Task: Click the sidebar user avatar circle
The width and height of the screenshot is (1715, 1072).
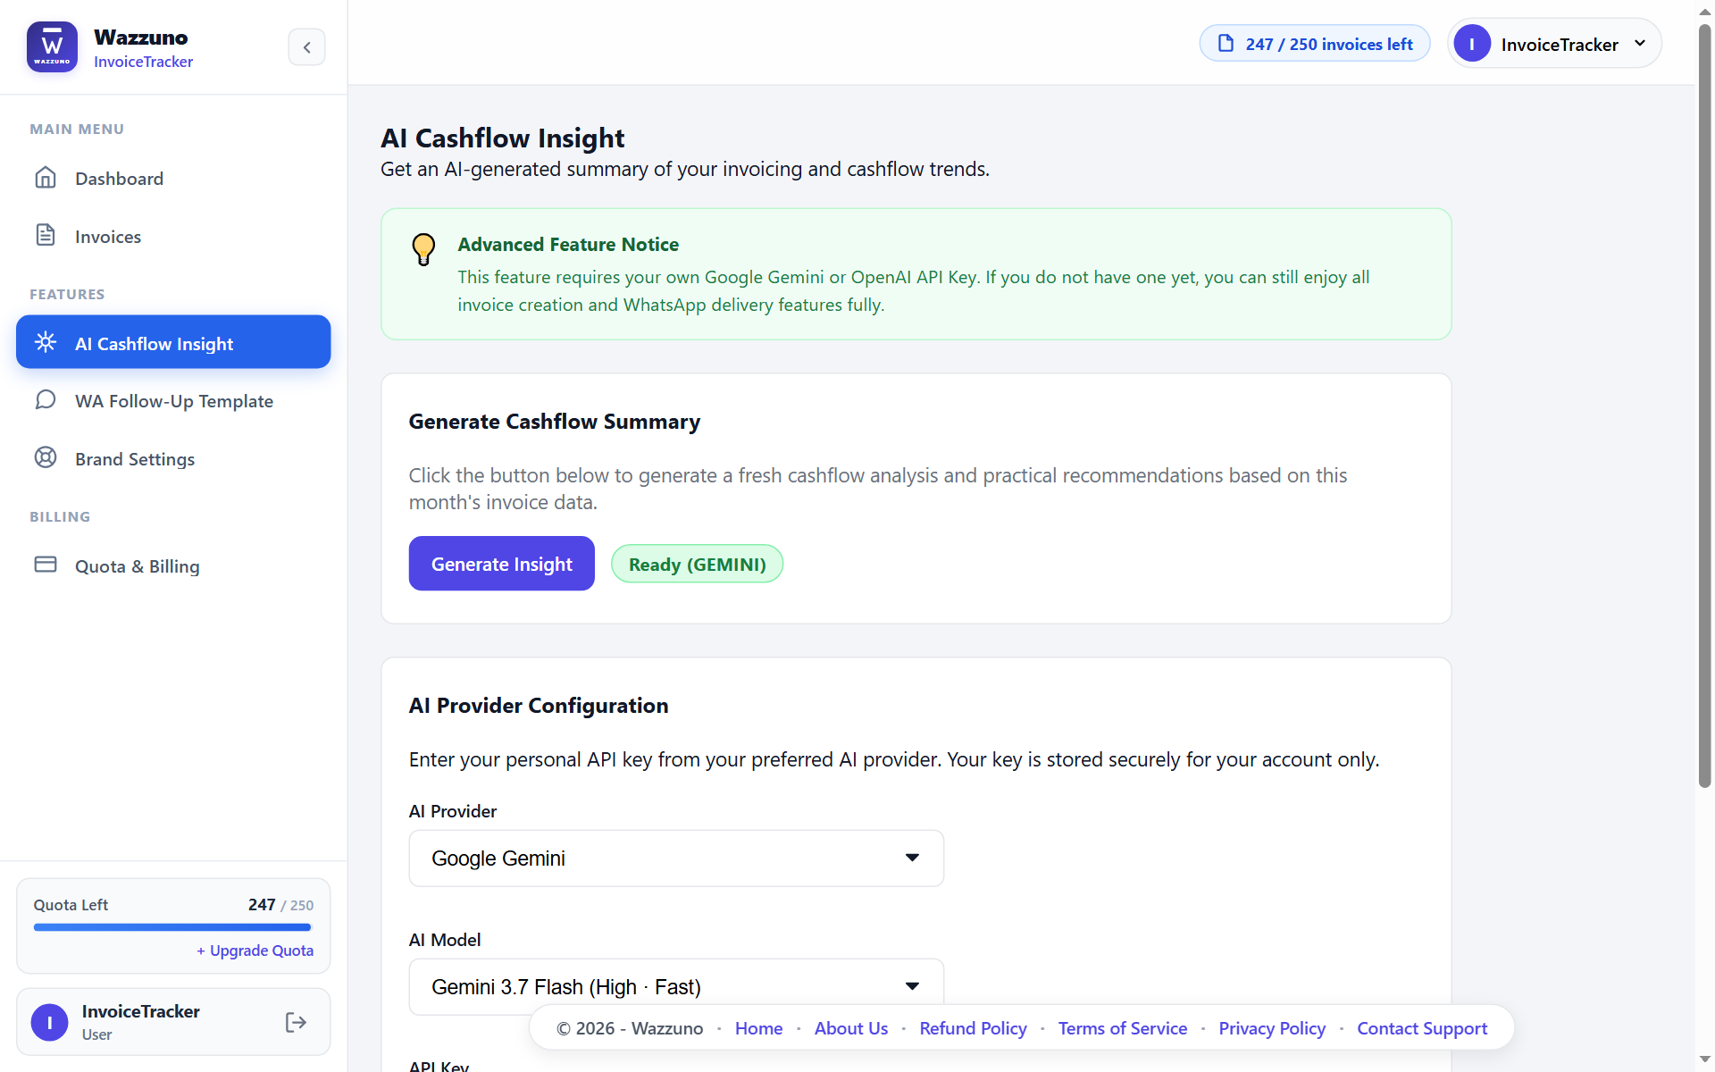Action: pyautogui.click(x=50, y=1022)
